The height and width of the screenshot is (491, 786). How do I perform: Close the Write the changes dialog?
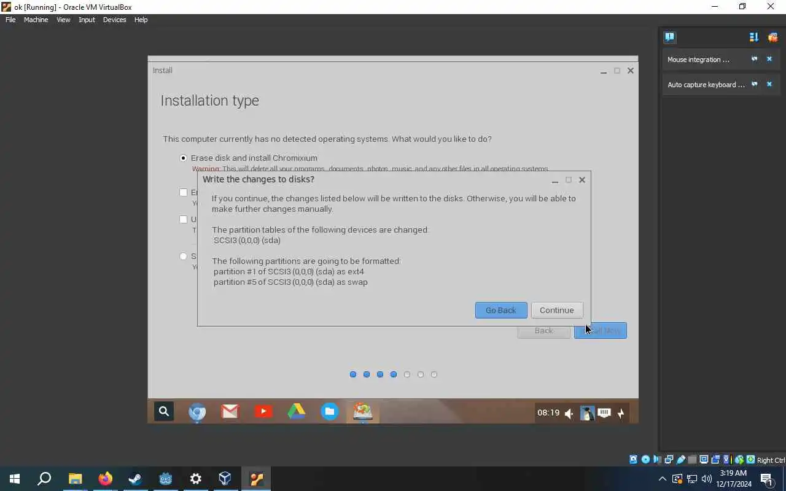pos(582,180)
